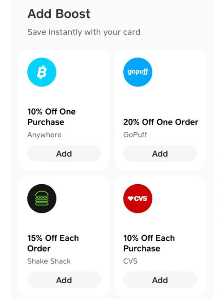Screen dimensions: 224x299
Task: Click the 'Add Boost' page heading
Action: tap(59, 14)
